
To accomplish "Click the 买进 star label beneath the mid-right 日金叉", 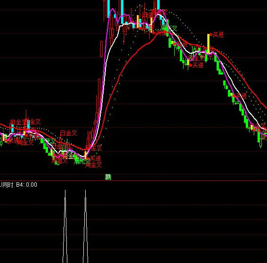I will click(x=196, y=65).
